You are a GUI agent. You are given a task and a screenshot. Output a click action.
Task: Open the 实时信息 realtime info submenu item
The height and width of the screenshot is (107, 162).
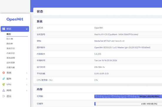coord(11,63)
